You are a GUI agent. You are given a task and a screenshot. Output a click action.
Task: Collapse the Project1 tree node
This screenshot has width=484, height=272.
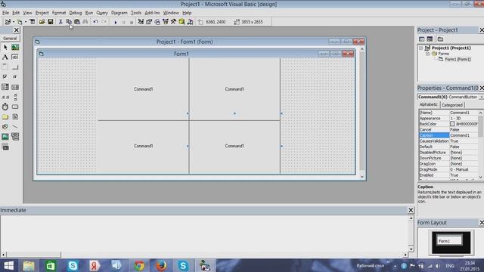[x=421, y=48]
